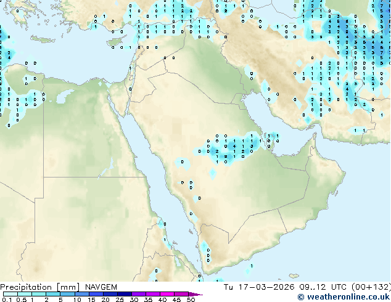Select the 10–15 mm legend swatch
This screenshot has width=391, height=302.
click(81, 294)
